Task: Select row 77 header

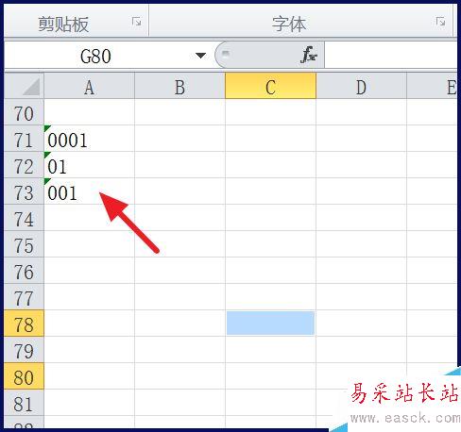Action: click(x=24, y=297)
